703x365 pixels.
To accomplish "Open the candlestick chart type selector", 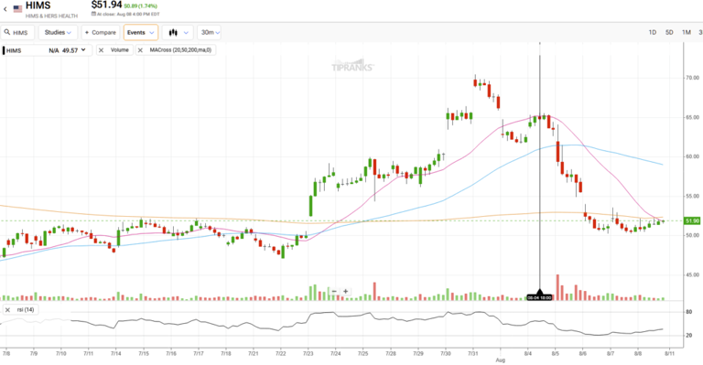I will tap(178, 32).
